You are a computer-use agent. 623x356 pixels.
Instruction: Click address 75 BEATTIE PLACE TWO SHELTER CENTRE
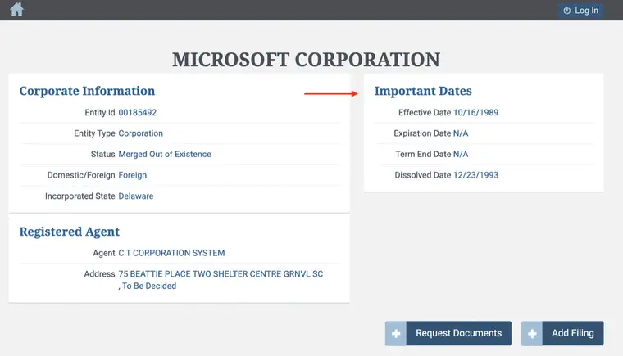(x=221, y=274)
